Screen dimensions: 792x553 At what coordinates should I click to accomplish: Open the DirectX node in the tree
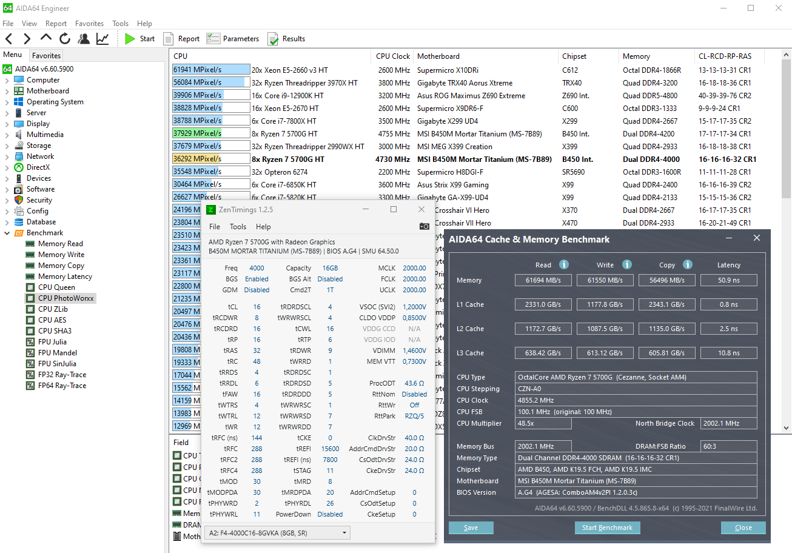tap(38, 167)
